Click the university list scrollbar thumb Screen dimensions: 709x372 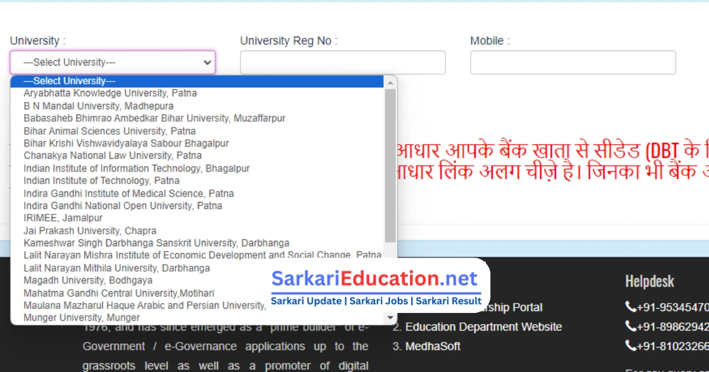pyautogui.click(x=390, y=165)
